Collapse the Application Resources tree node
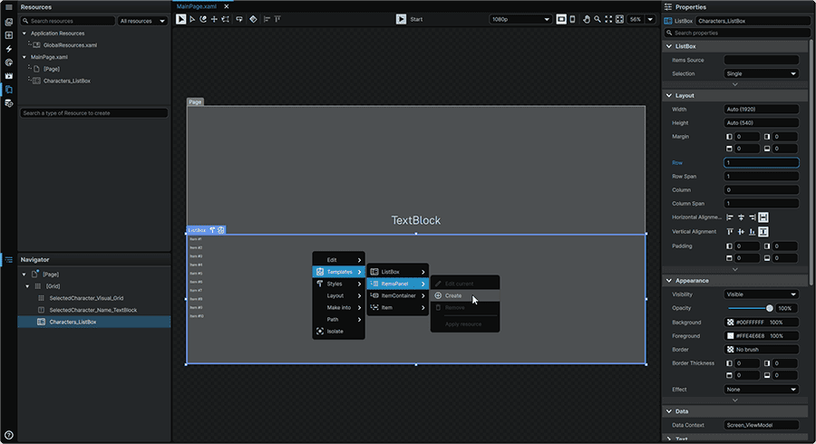This screenshot has width=816, height=444. tap(24, 34)
